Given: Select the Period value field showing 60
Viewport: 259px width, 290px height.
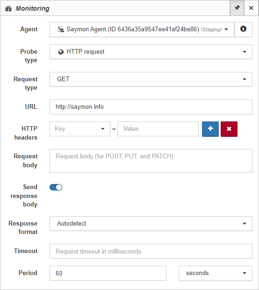Looking at the screenshot, I should (108, 273).
